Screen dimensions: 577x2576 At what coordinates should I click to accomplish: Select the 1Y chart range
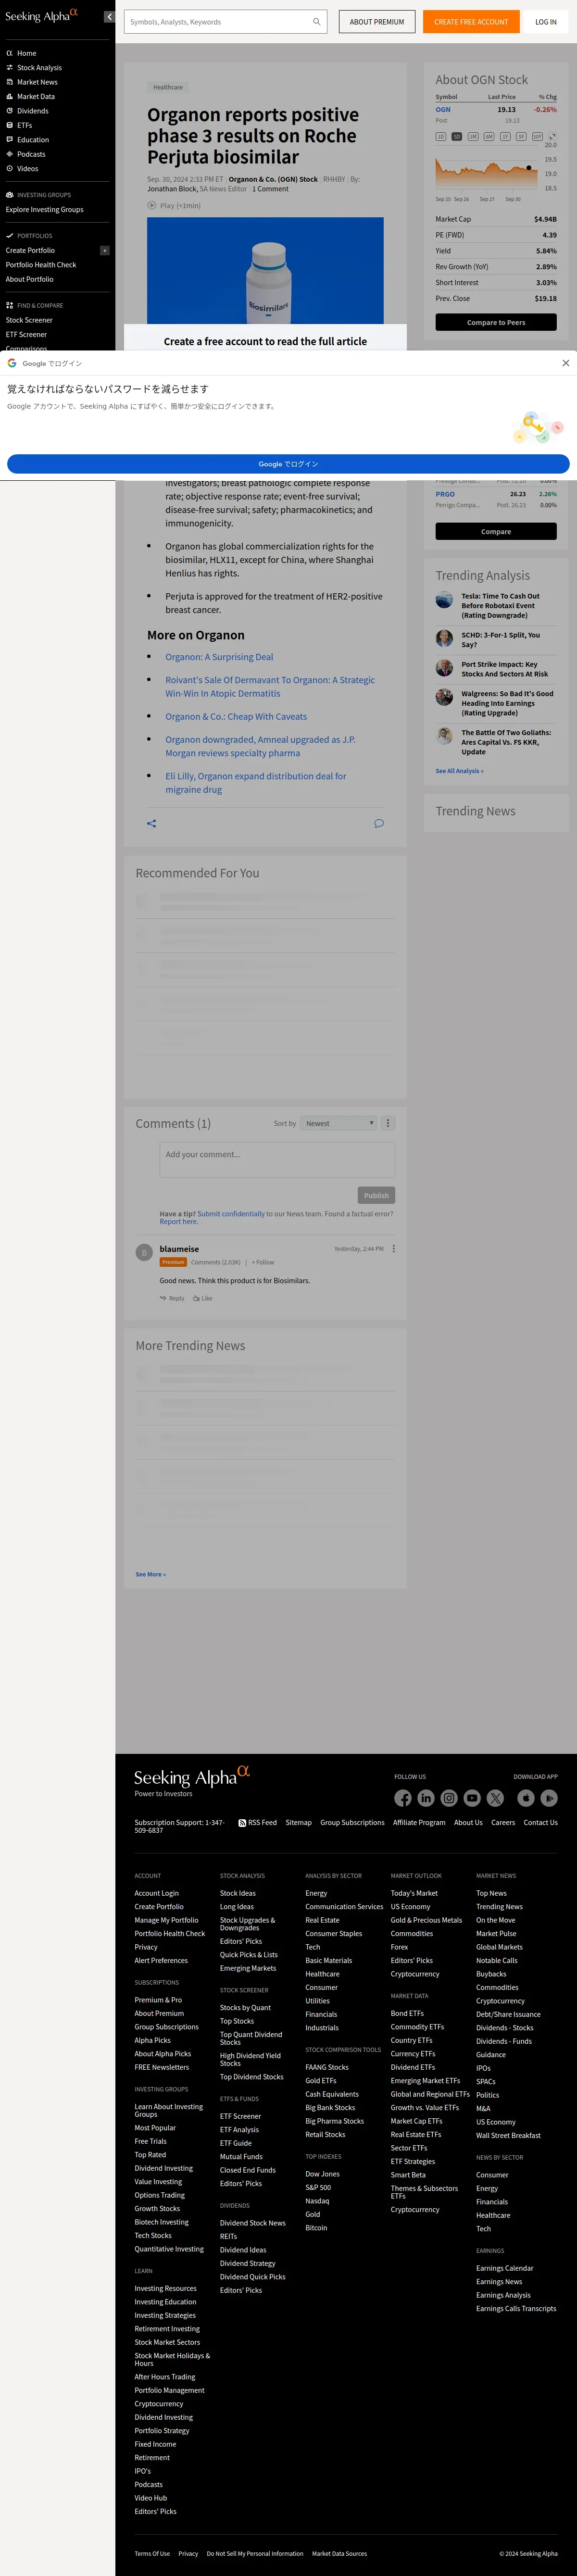tap(505, 136)
